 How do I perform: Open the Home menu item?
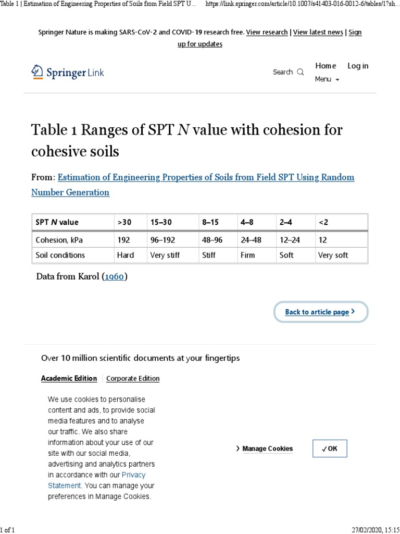click(x=326, y=66)
